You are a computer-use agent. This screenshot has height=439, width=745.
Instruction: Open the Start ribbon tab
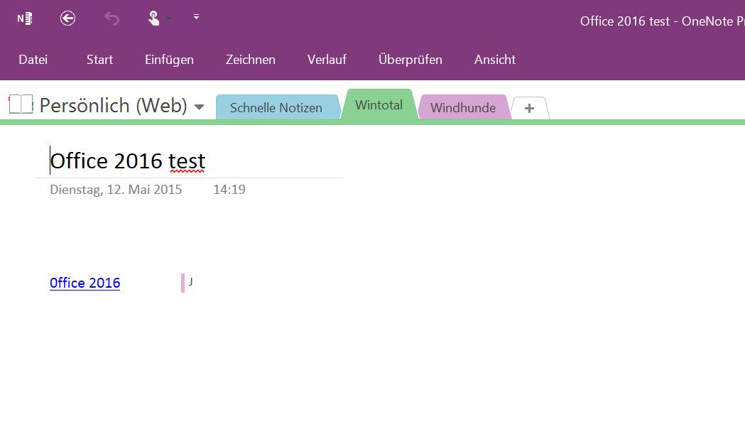click(x=99, y=60)
